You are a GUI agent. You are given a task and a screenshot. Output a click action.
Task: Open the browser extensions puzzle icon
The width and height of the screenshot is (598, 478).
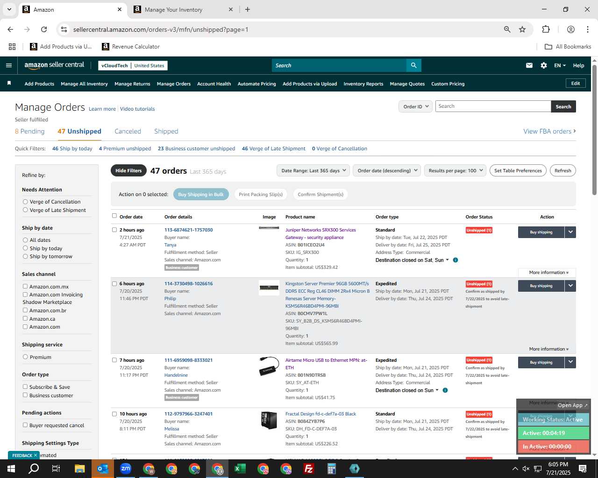546,29
